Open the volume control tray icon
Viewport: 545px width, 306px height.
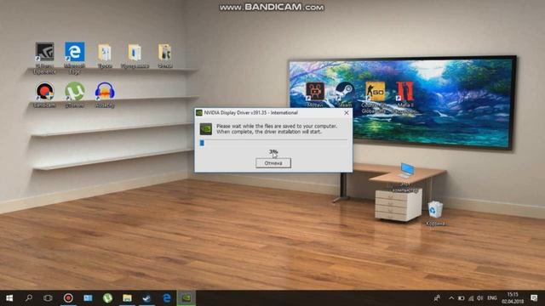(x=480, y=298)
